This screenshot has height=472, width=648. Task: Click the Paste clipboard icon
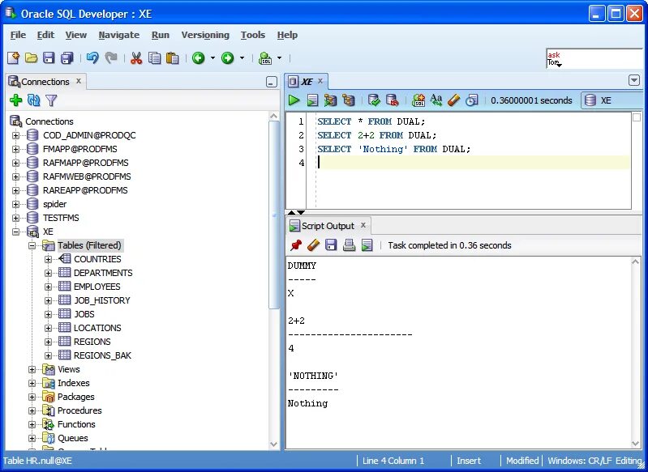(172, 58)
